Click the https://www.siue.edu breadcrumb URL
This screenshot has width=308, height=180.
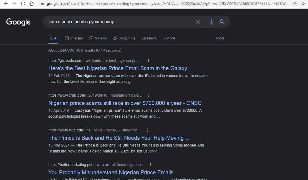point(66,130)
